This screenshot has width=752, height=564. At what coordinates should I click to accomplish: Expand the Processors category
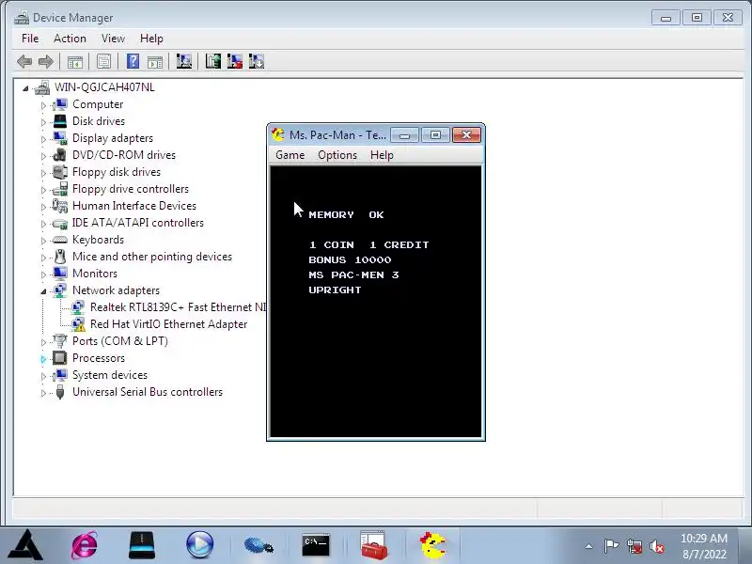point(43,359)
